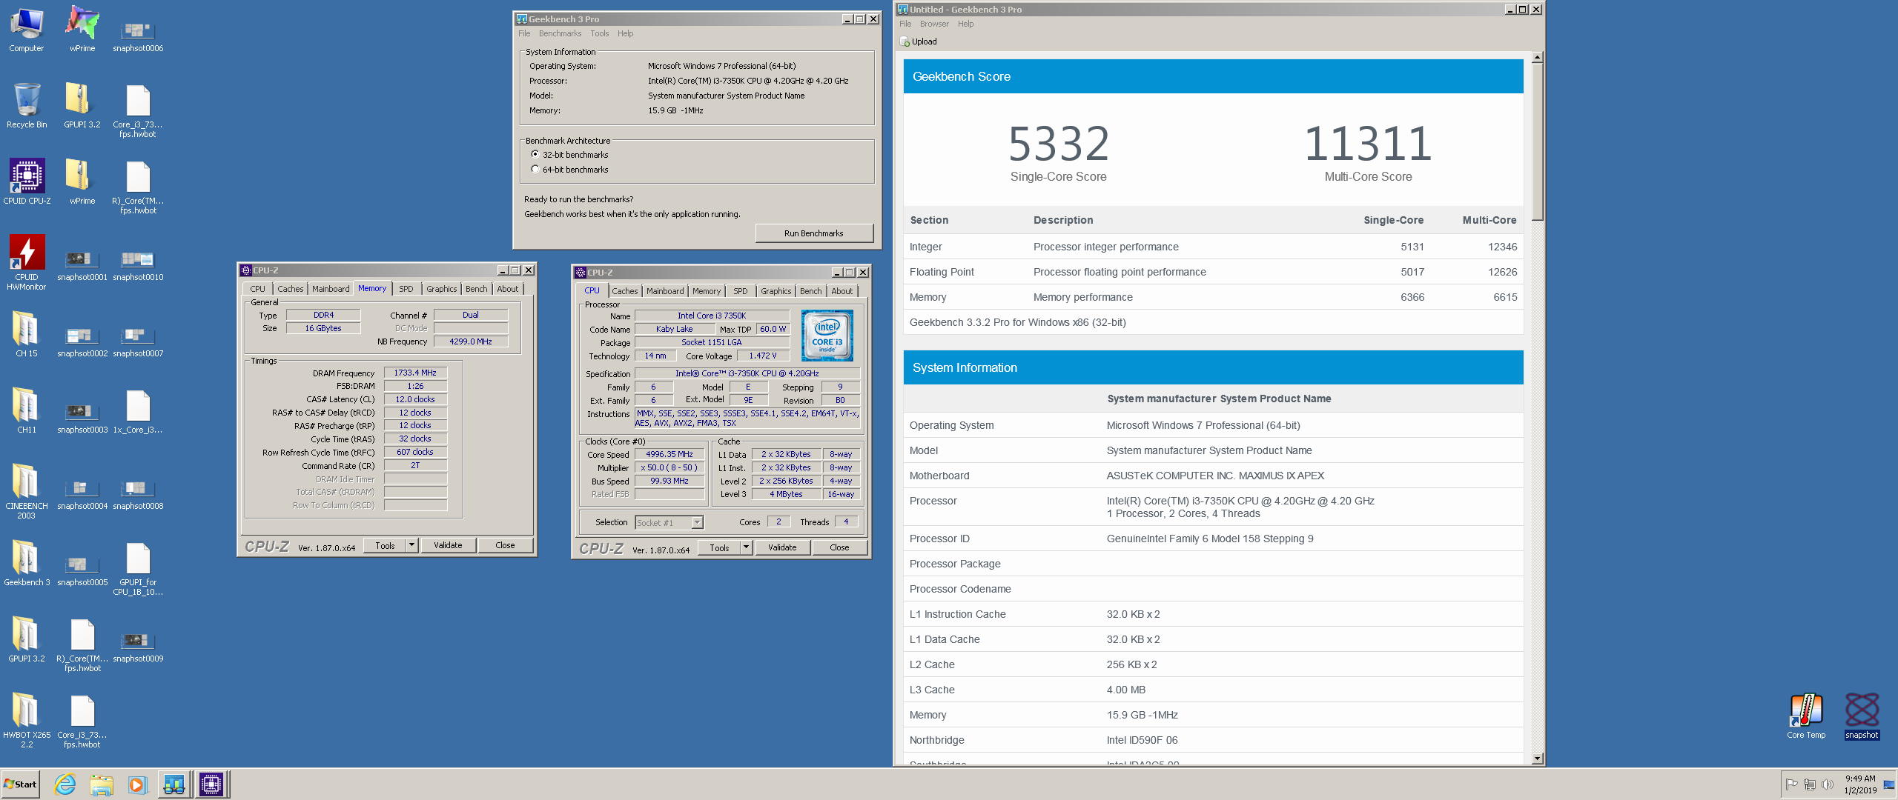Open File menu in Geekbench 3 Pro launcher
This screenshot has width=1898, height=800.
click(524, 34)
